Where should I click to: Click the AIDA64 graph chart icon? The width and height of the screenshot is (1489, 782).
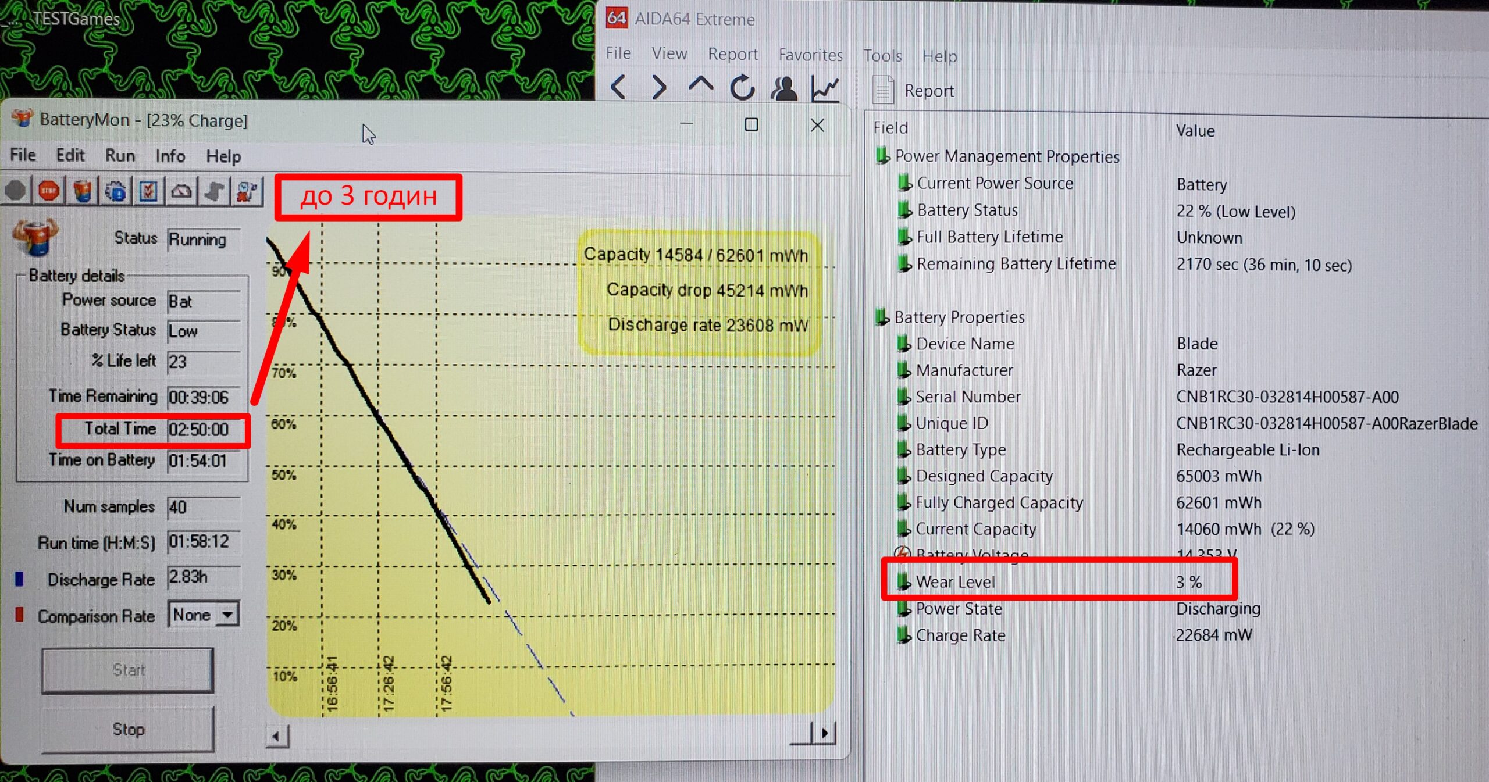[825, 88]
